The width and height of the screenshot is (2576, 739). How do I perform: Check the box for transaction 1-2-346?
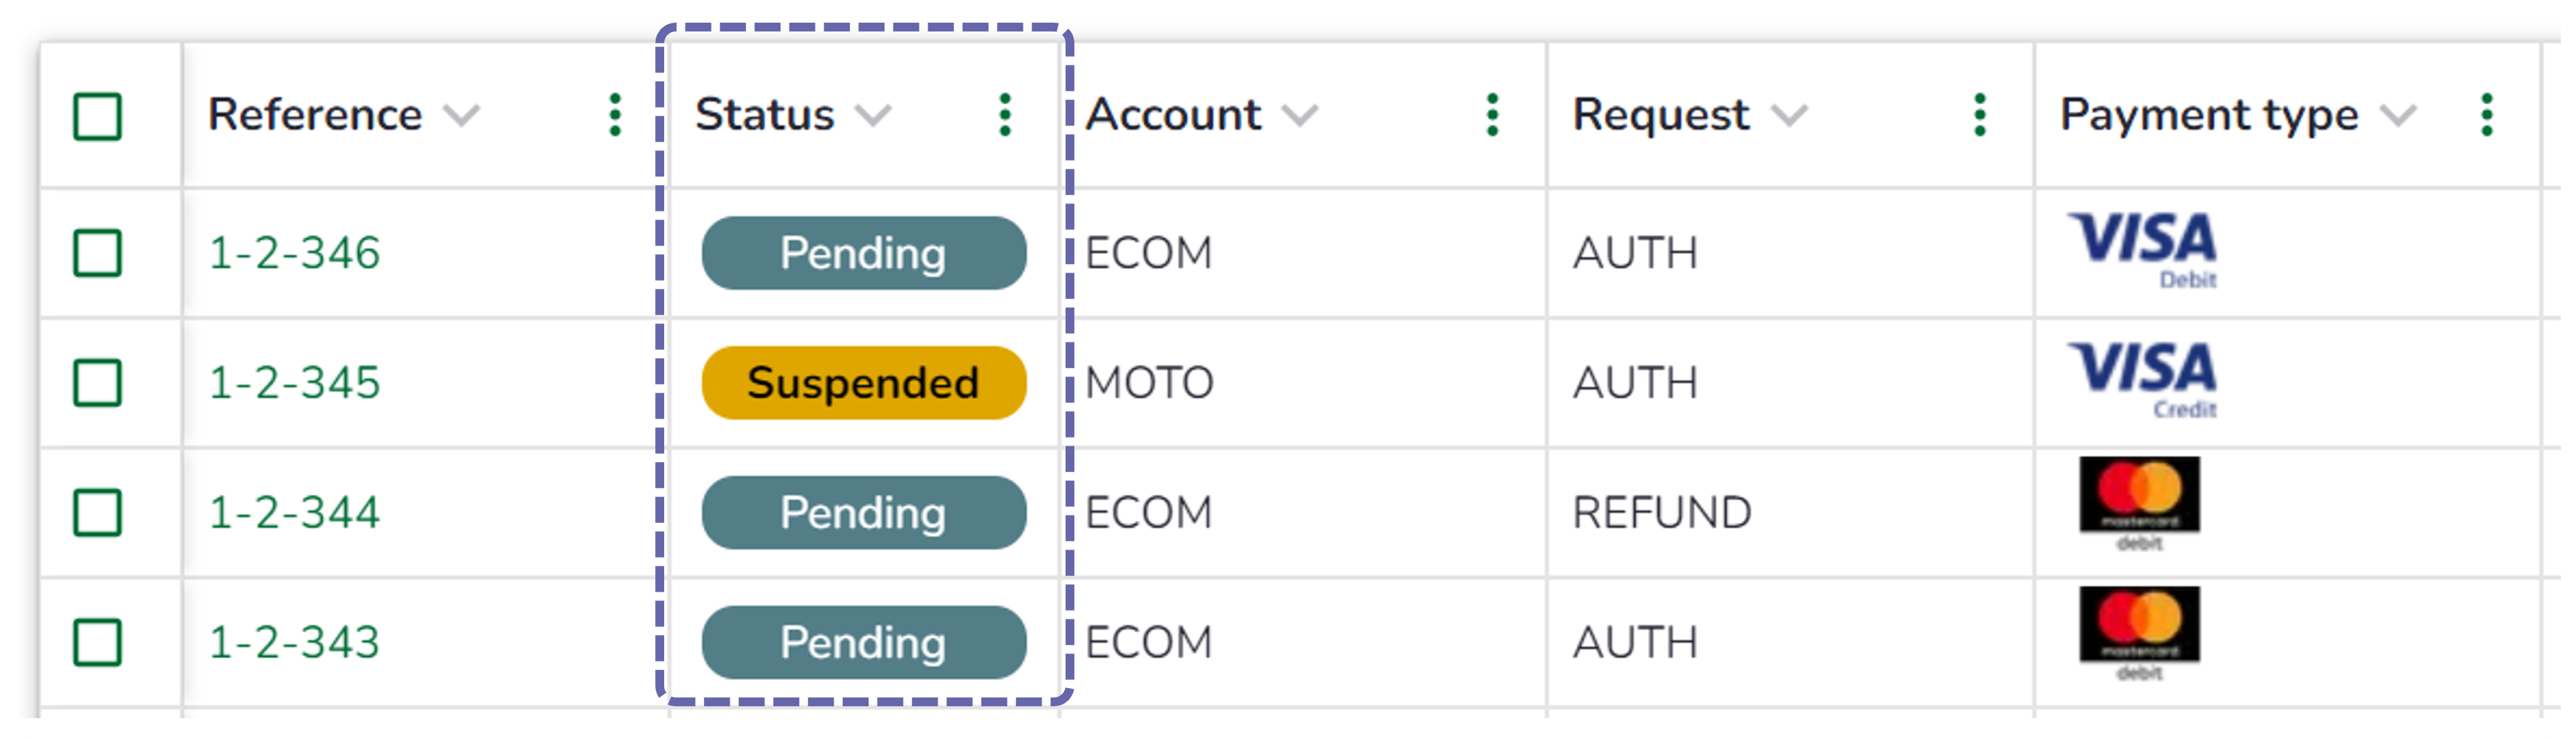tap(98, 252)
